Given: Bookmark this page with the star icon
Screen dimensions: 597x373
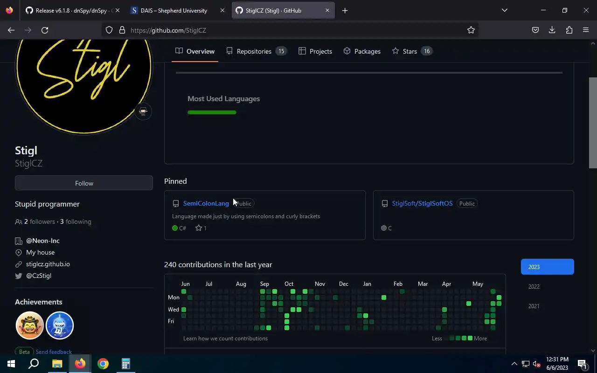Looking at the screenshot, I should [471, 30].
